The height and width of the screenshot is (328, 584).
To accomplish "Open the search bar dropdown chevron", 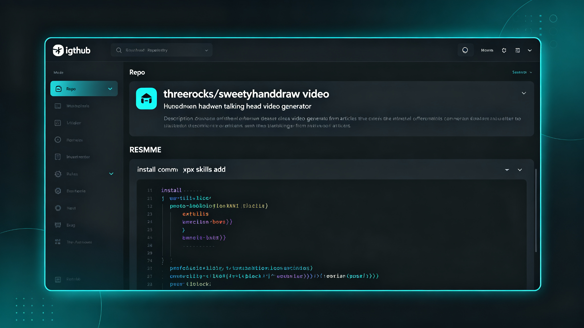I will pos(206,50).
